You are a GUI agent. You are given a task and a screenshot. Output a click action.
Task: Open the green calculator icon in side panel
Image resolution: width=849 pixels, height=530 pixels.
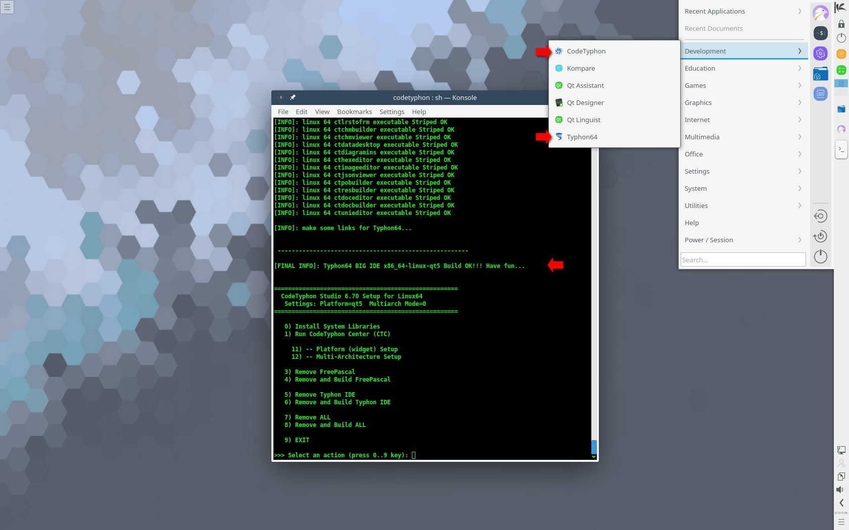coord(841,70)
